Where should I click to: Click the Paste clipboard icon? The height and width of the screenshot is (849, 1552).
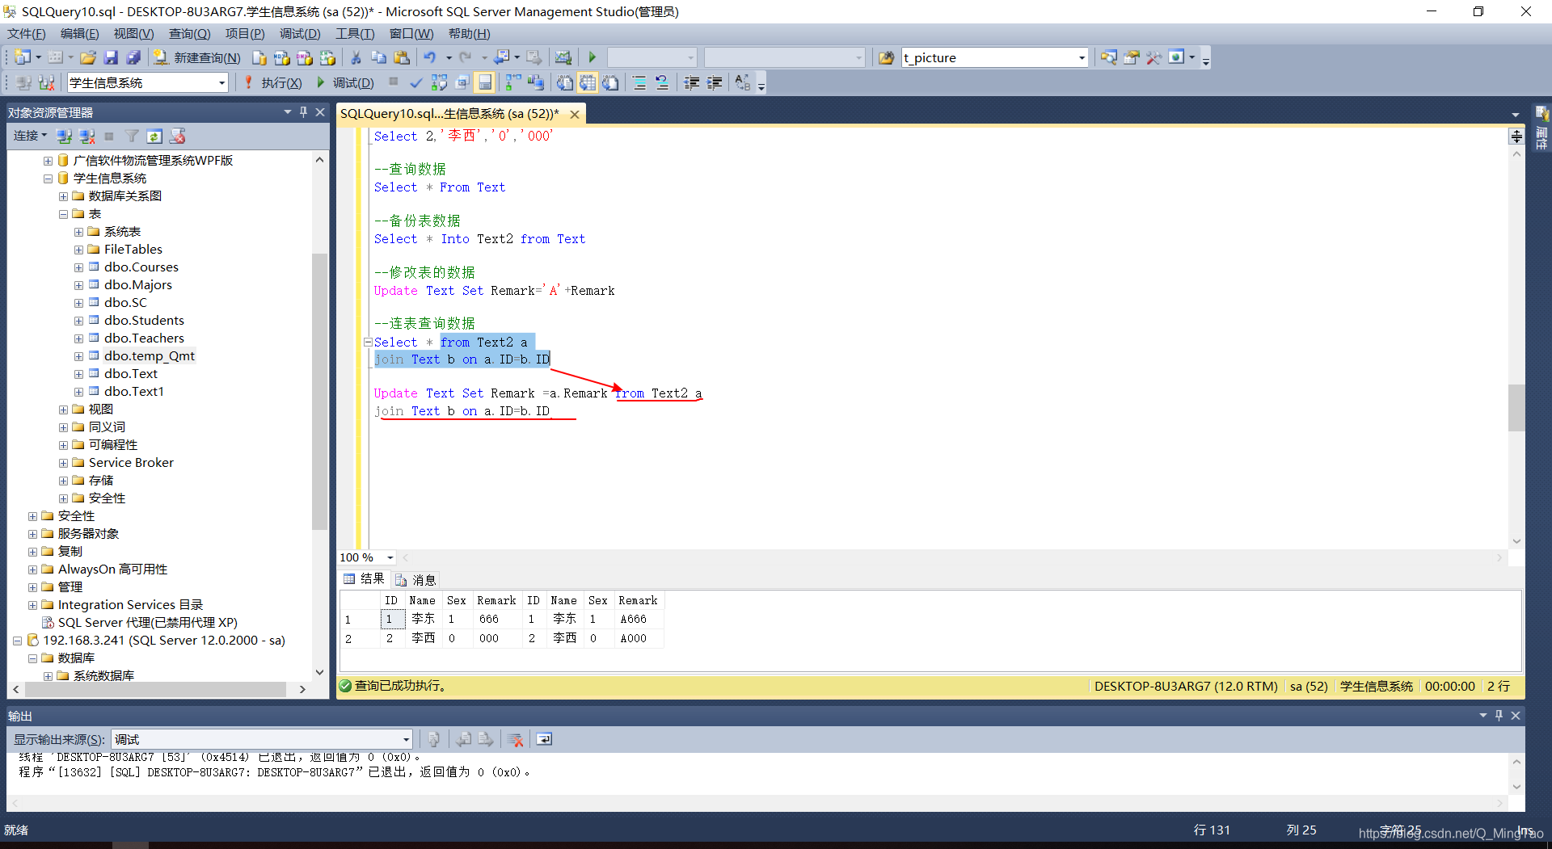(x=401, y=57)
